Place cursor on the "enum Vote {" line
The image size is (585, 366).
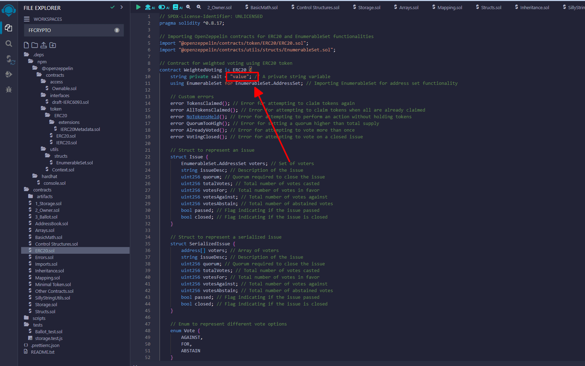click(x=185, y=330)
